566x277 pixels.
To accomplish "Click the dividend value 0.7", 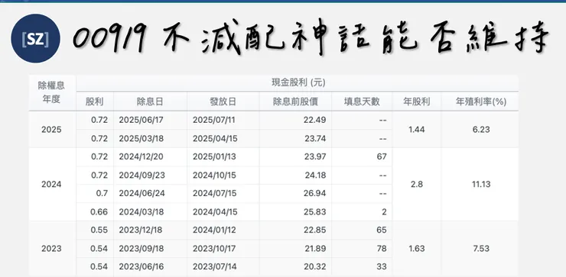I will pos(102,193).
